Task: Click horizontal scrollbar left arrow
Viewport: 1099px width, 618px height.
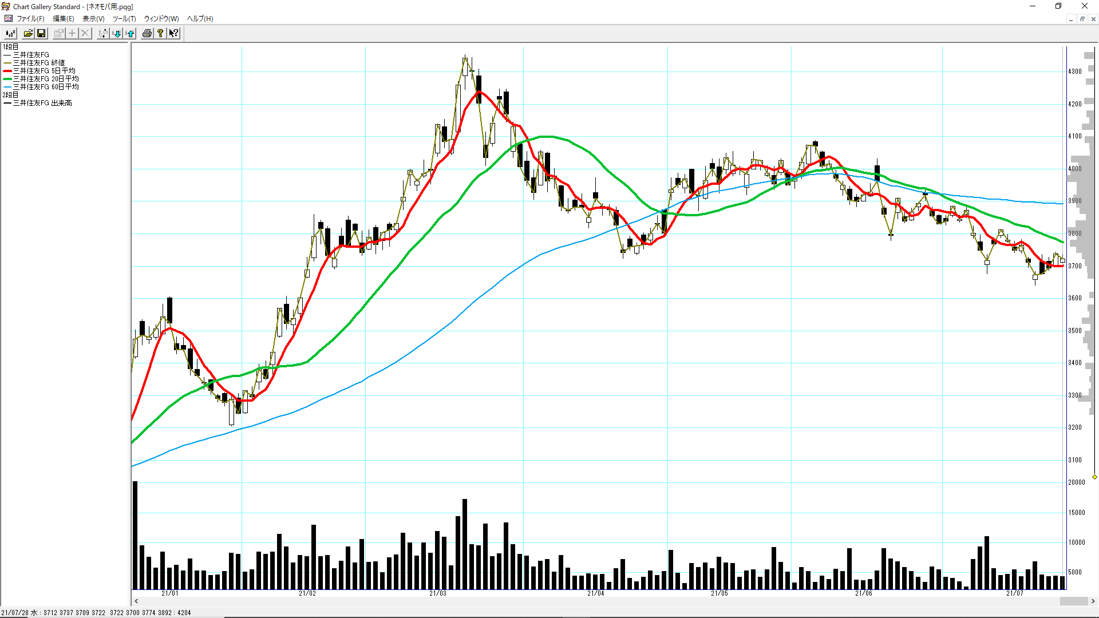Action: point(136,601)
